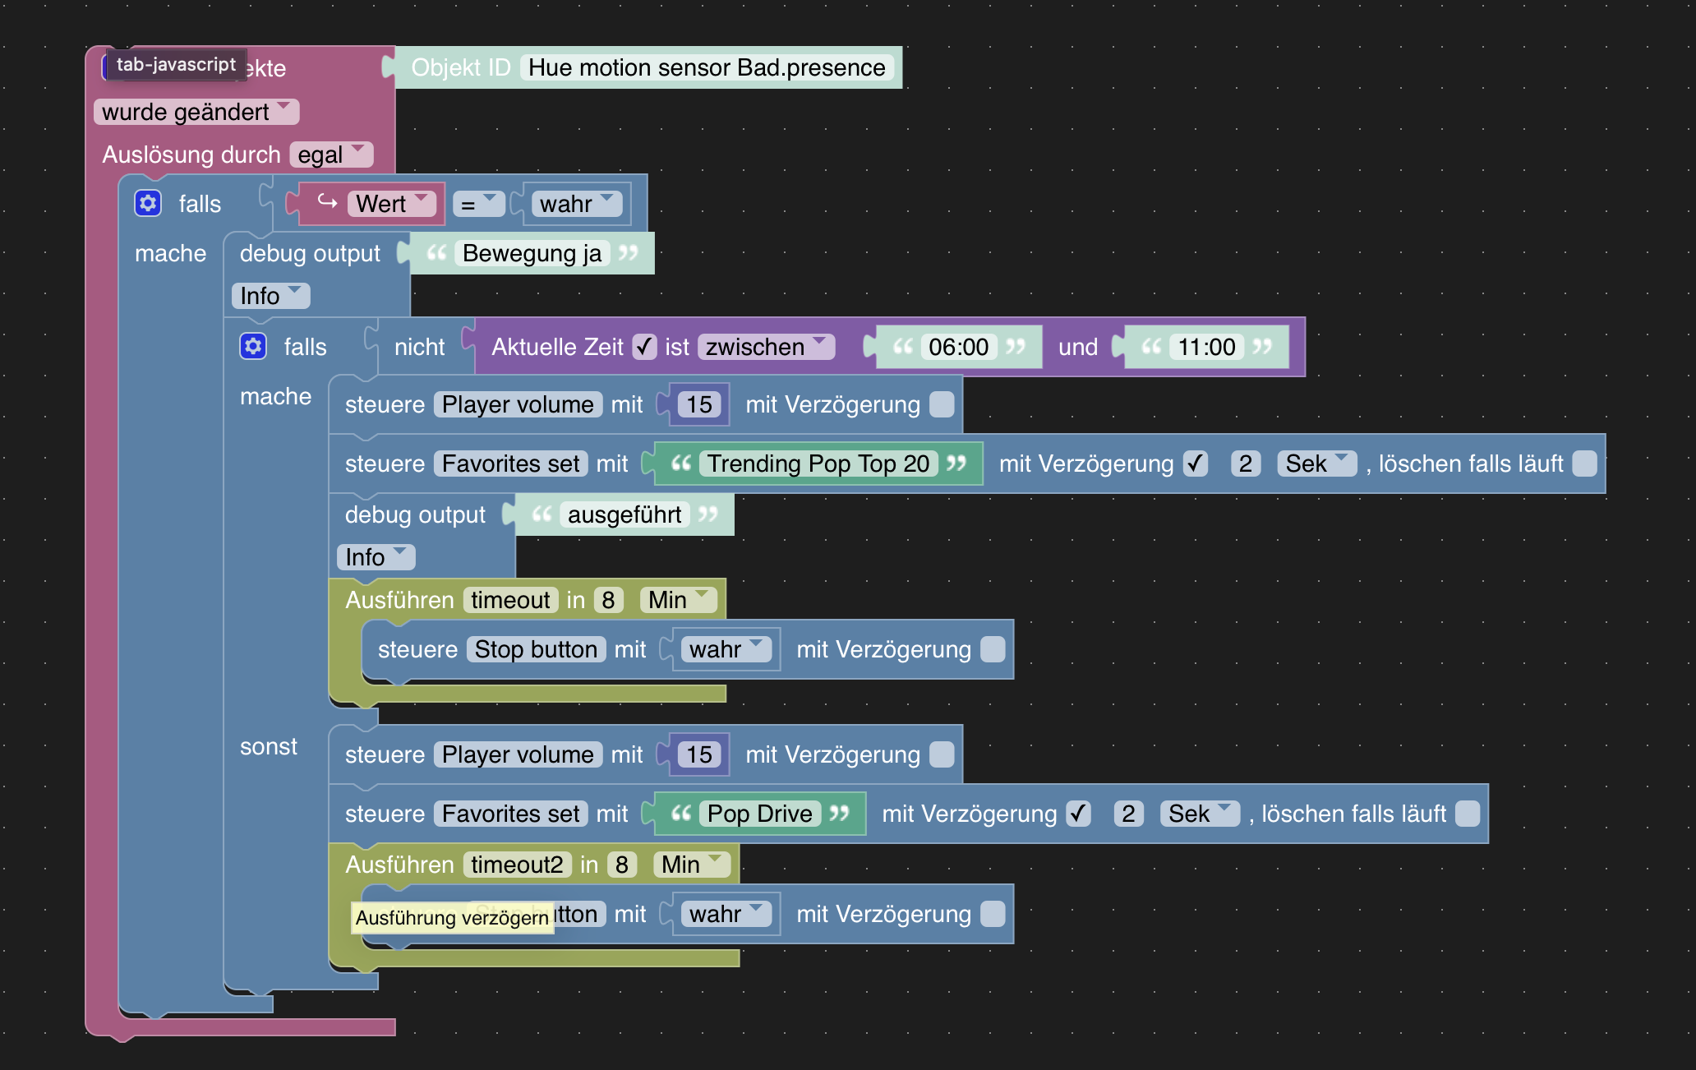Open the wurde geändert dropdown
This screenshot has height=1070, width=1696.
196,112
